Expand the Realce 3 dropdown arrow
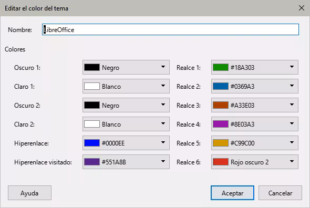 point(292,105)
